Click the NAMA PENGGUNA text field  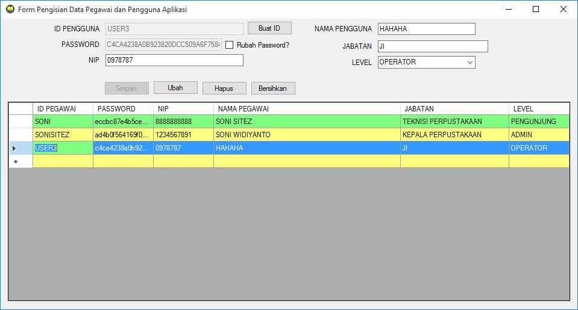click(426, 29)
